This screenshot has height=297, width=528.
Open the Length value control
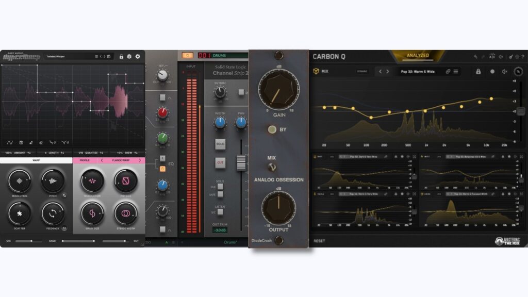[54, 153]
